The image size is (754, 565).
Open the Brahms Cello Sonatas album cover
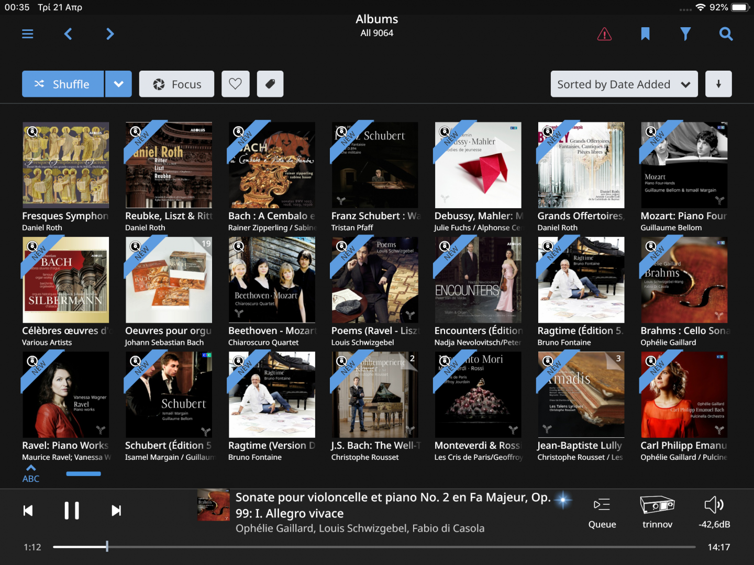click(x=684, y=280)
